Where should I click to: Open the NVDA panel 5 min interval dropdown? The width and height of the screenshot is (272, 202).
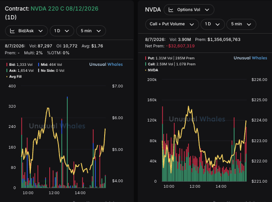click(x=241, y=24)
